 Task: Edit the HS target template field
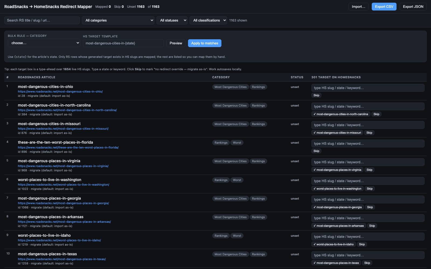click(123, 43)
